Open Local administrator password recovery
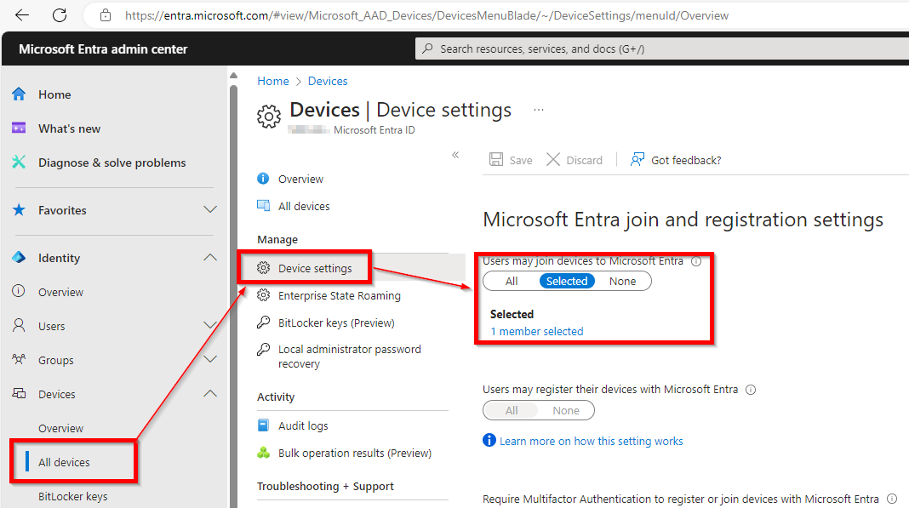 click(350, 357)
